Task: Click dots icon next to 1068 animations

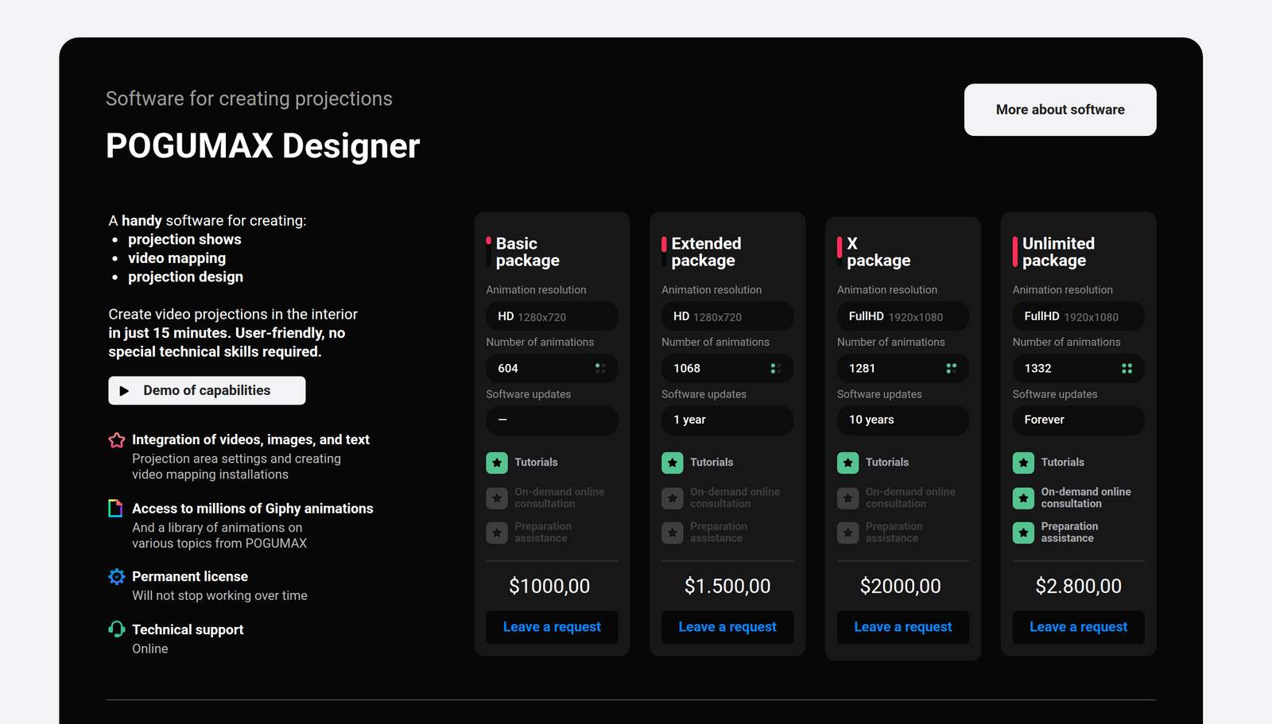Action: click(x=776, y=368)
